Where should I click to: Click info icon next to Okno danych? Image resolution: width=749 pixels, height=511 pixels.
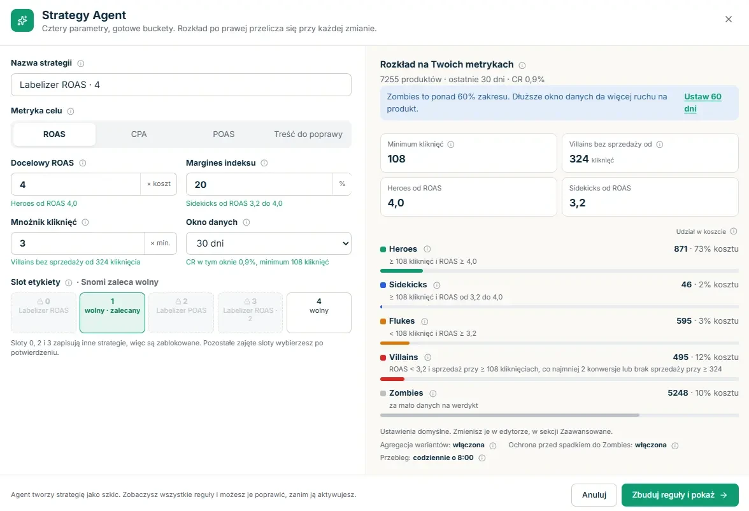pos(246,222)
